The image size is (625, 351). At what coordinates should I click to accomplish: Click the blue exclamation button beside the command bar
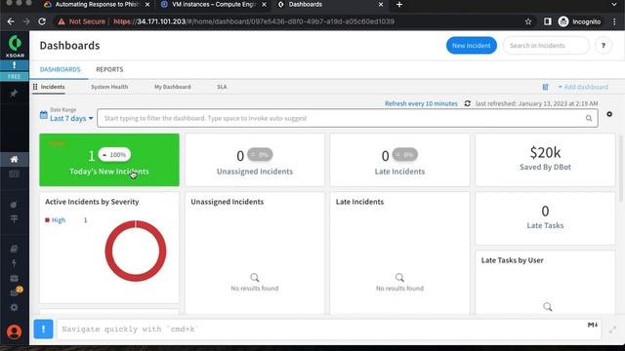point(43,330)
